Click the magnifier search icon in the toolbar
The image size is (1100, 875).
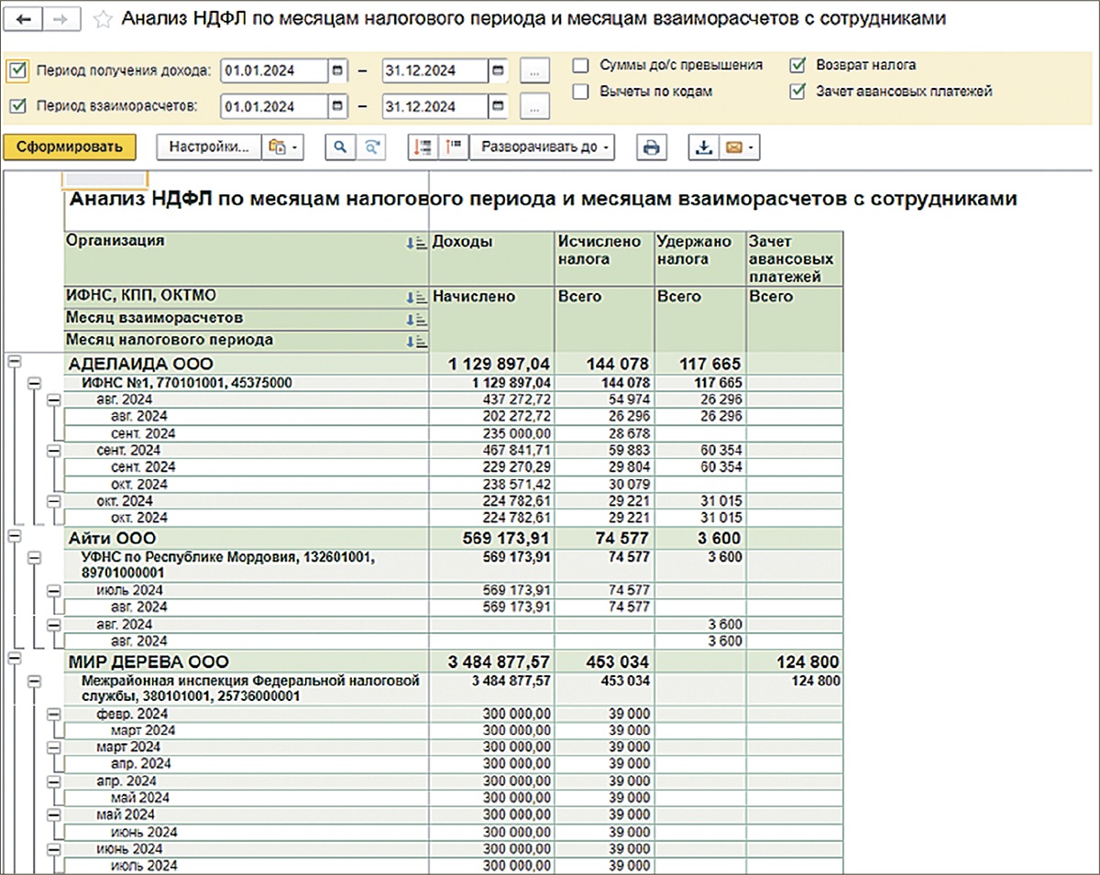(339, 148)
